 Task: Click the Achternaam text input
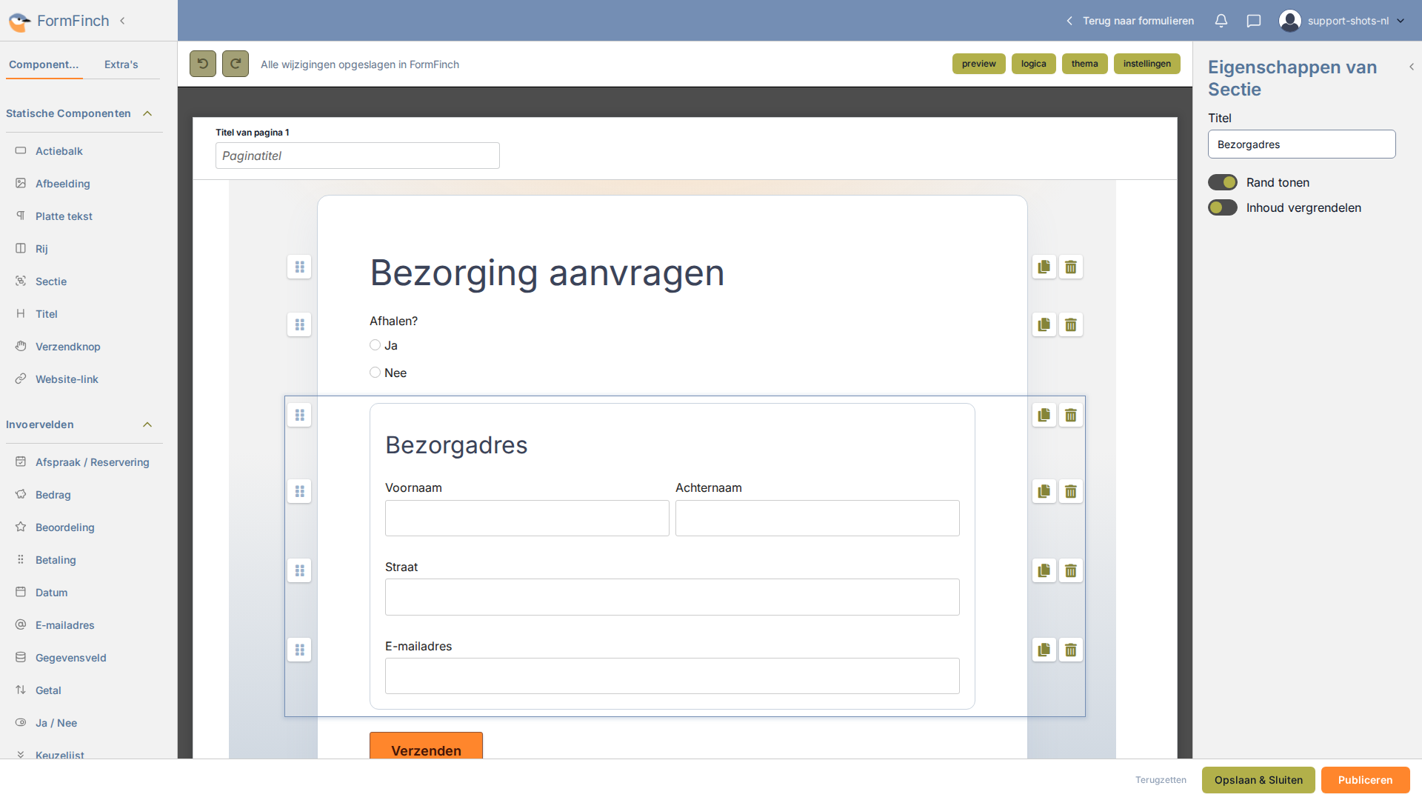pos(818,518)
